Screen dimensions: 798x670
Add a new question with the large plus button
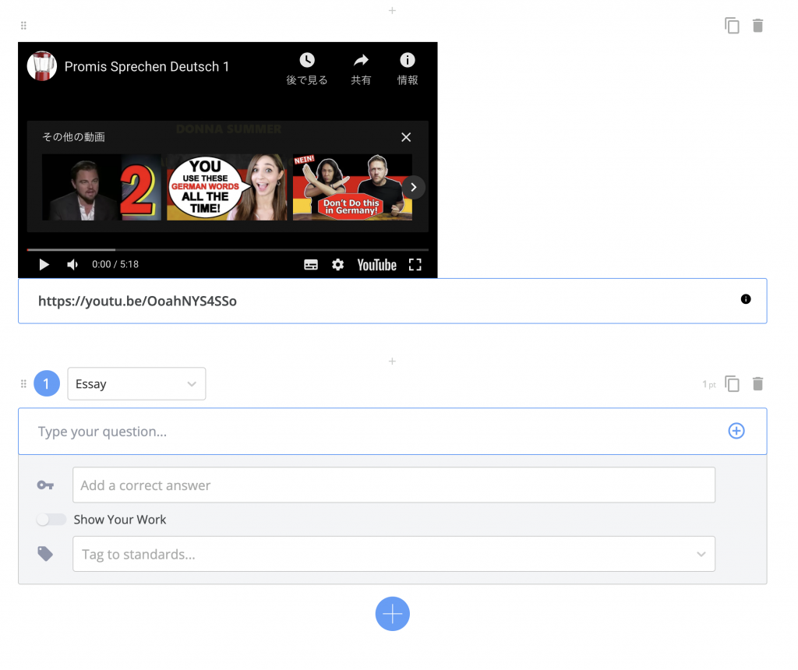coord(392,614)
